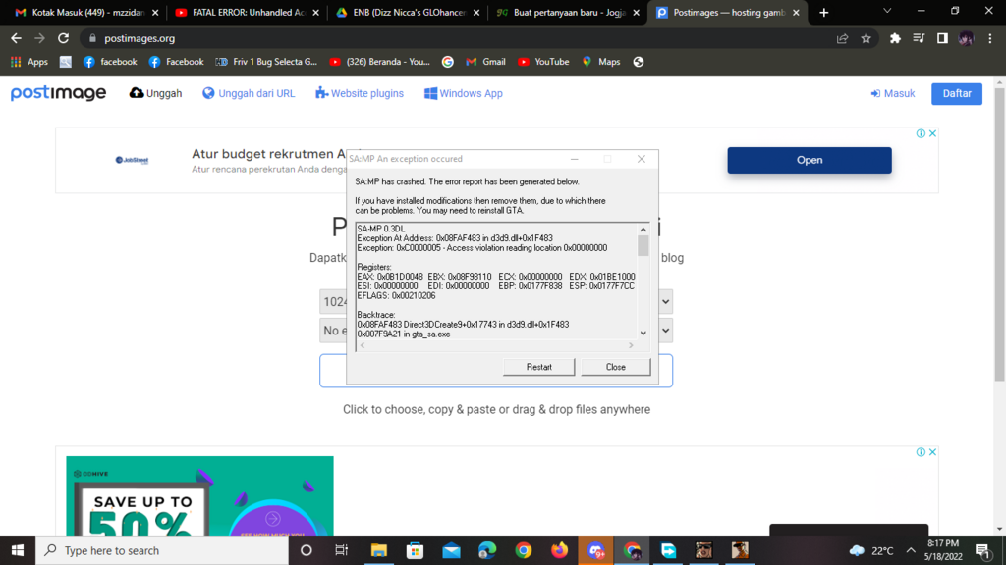Click the Open button in the top ad
Viewport: 1006px width, 565px height.
(x=810, y=160)
